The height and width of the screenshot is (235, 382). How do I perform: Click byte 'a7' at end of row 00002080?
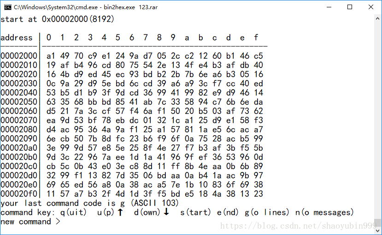point(259,130)
